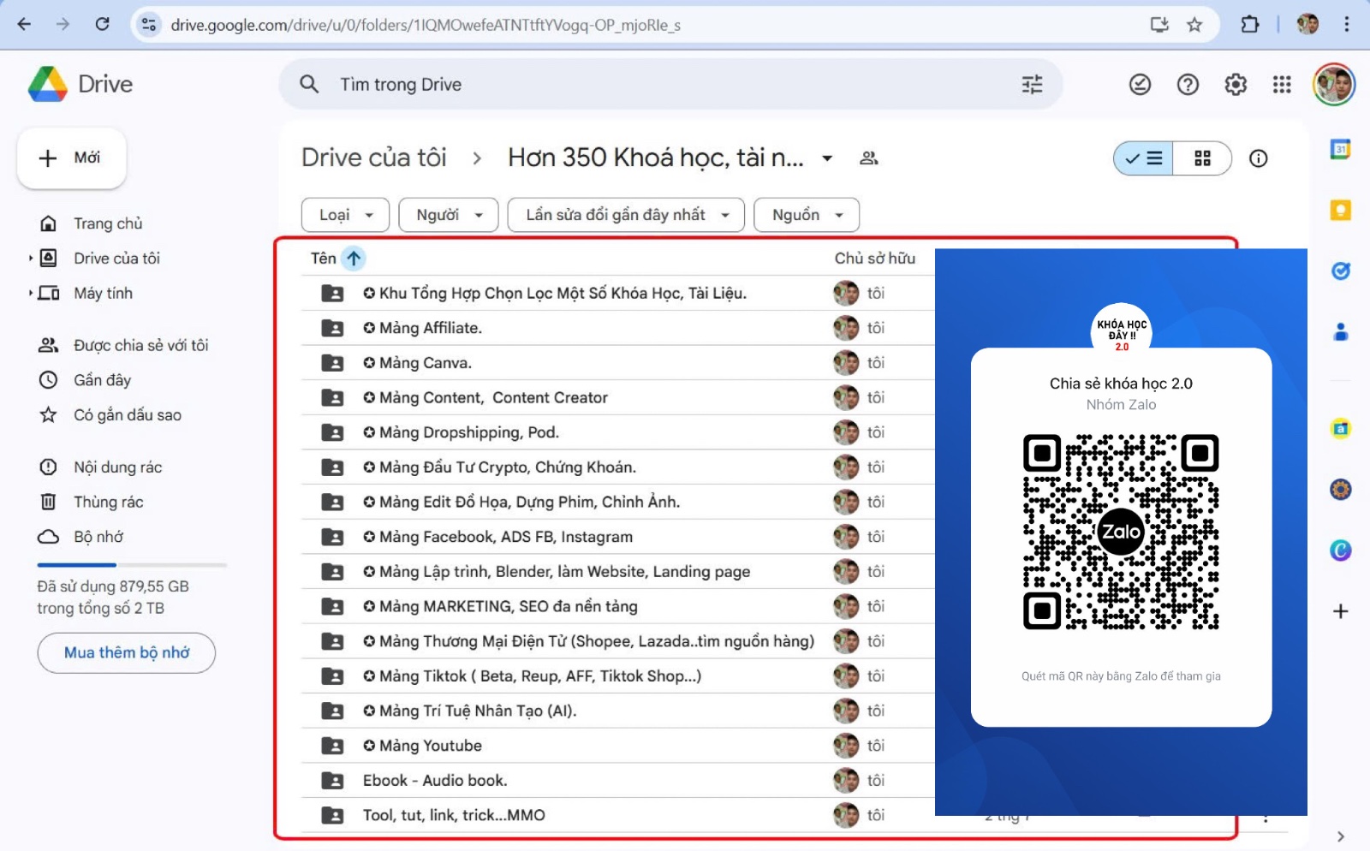
Task: Open Google Tasks side panel icon
Action: click(1340, 271)
